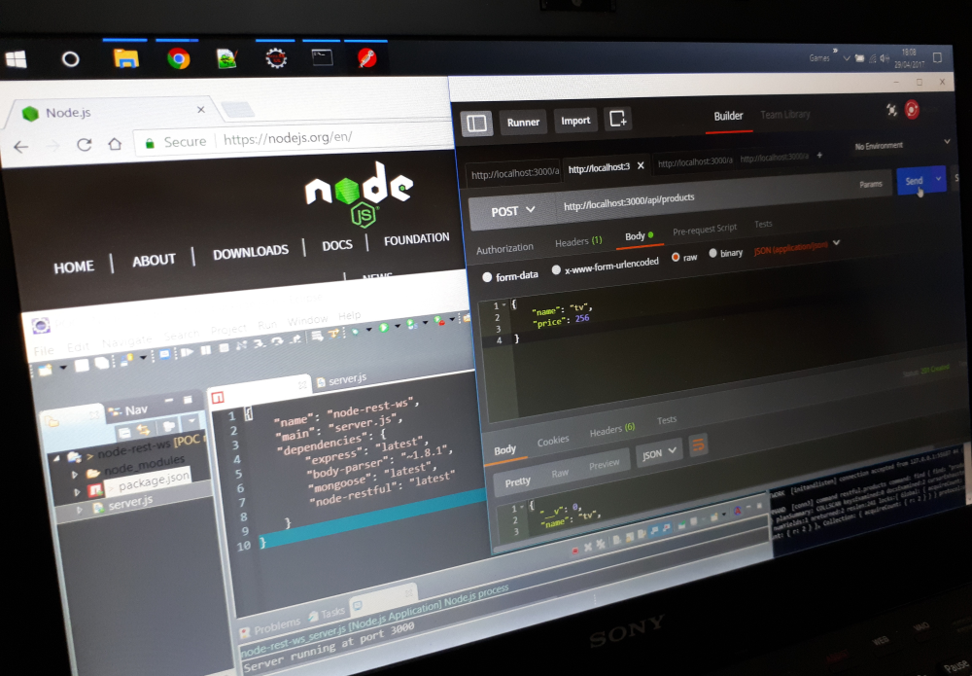
Task: Go to Chrome home page icon
Action: click(x=115, y=144)
